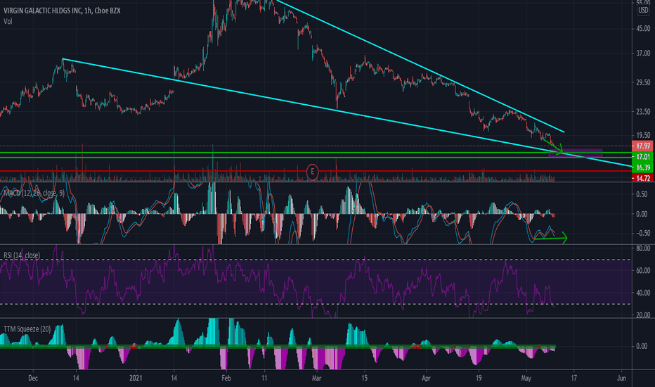The image size is (655, 387).
Task: Click the 37.00 price axis value
Action: click(x=643, y=53)
